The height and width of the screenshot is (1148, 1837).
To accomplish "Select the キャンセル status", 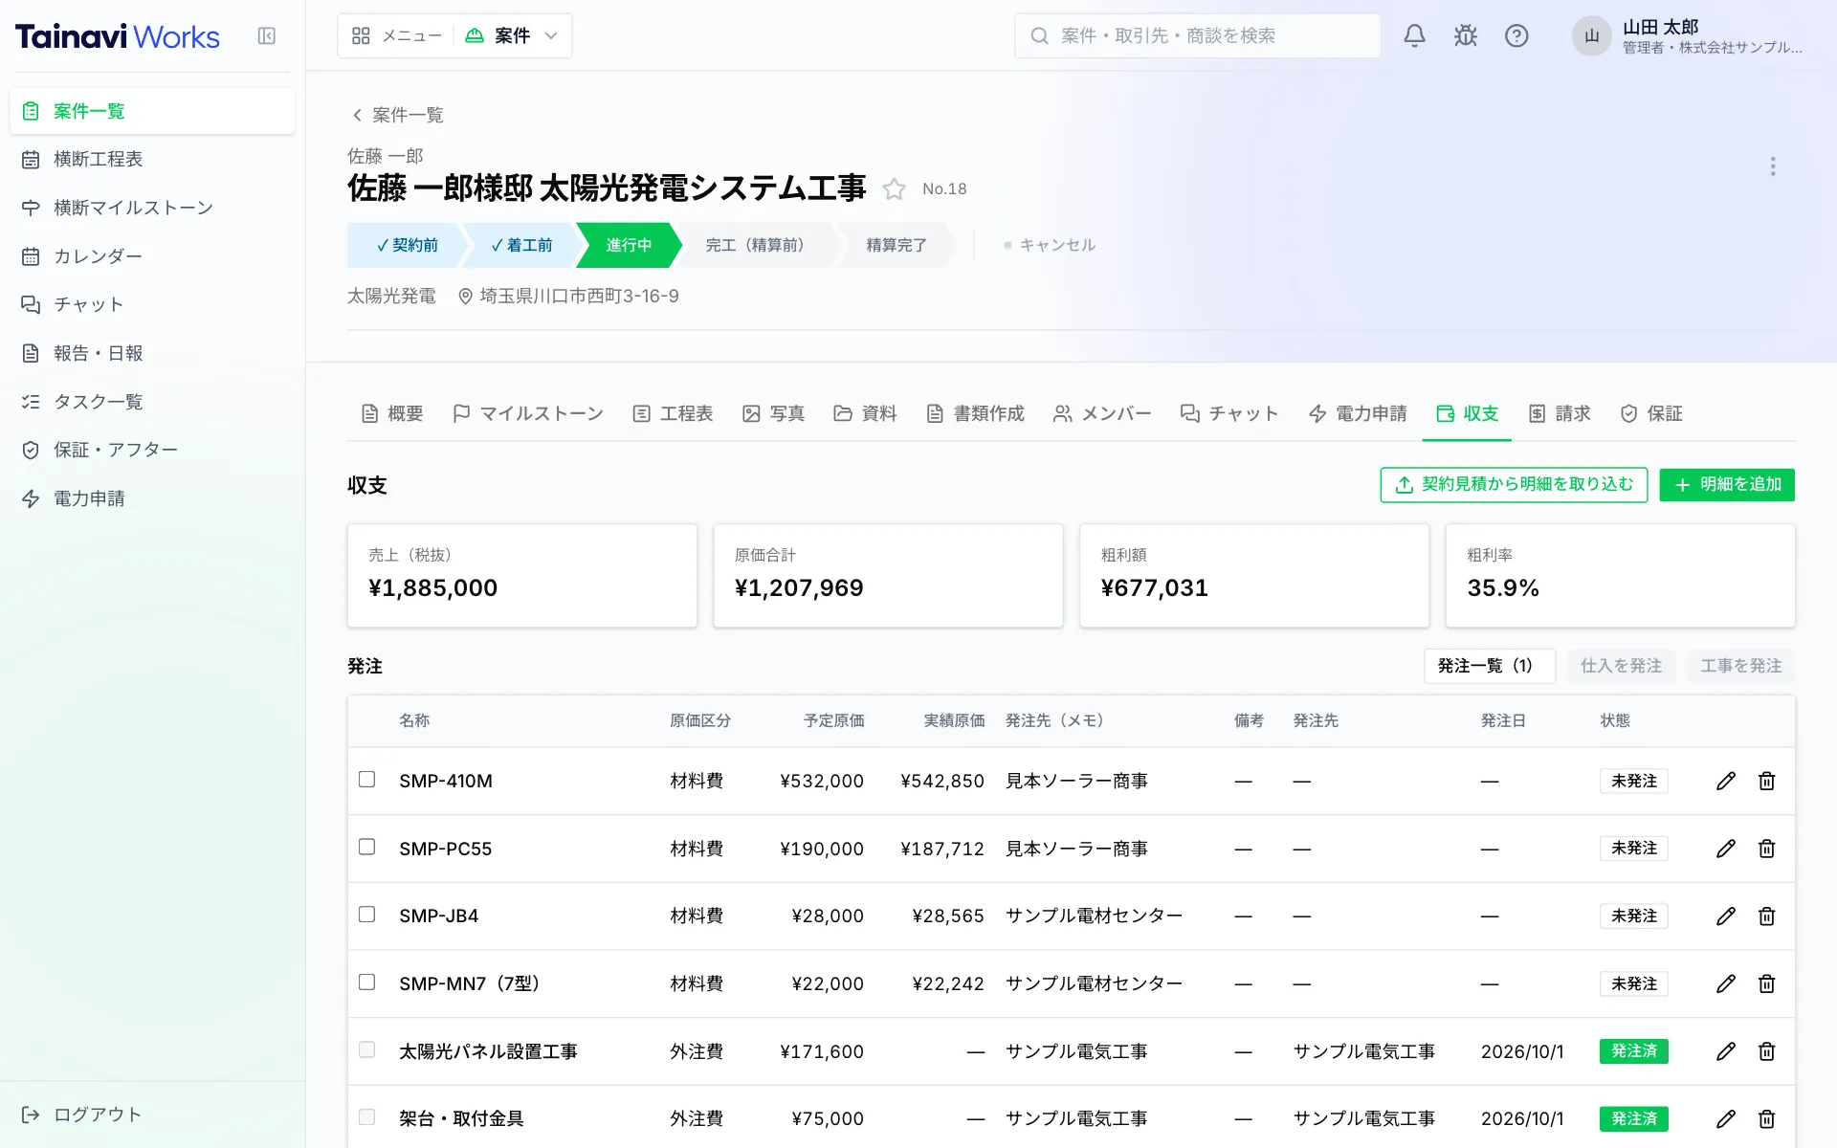I will 1049,246.
